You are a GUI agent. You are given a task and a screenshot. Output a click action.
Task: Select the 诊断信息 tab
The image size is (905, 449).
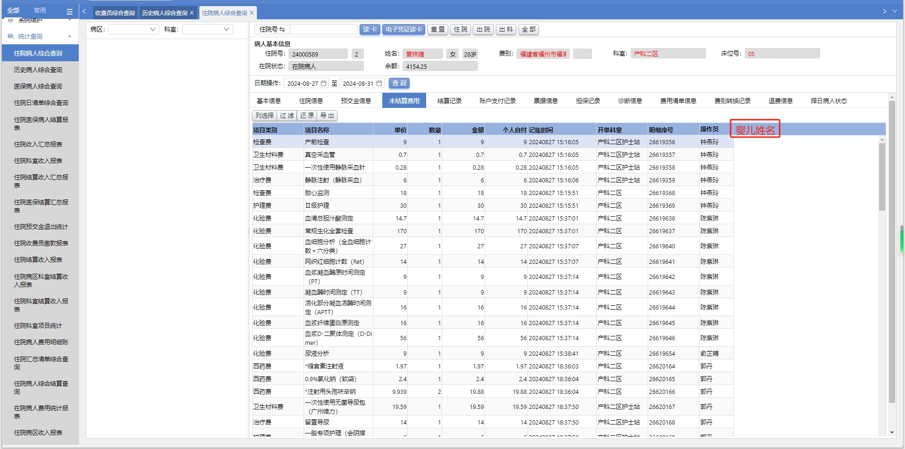[630, 101]
